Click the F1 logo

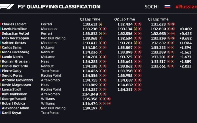coord(7,6)
